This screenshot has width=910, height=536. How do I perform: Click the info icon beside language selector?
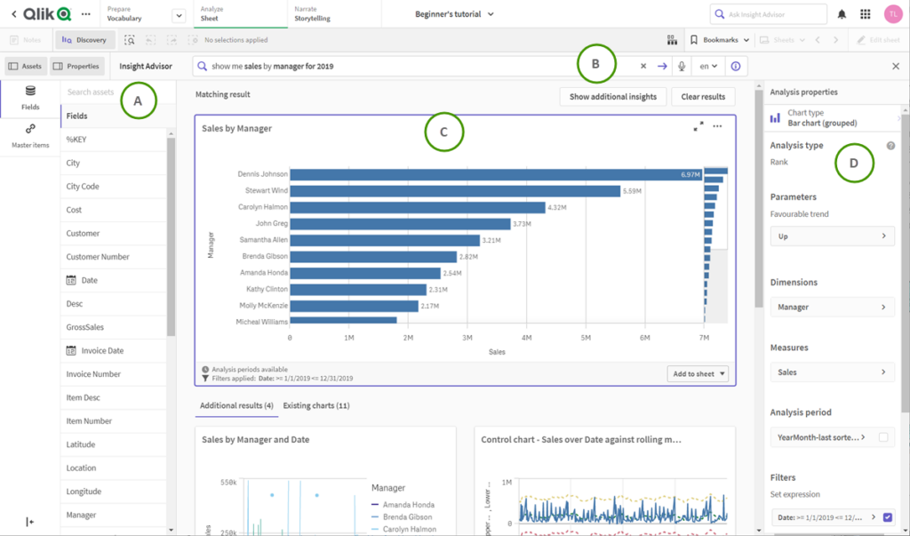735,66
